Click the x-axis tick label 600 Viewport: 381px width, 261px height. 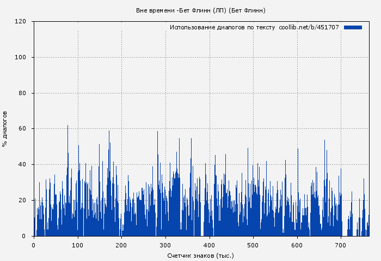tap(297, 245)
